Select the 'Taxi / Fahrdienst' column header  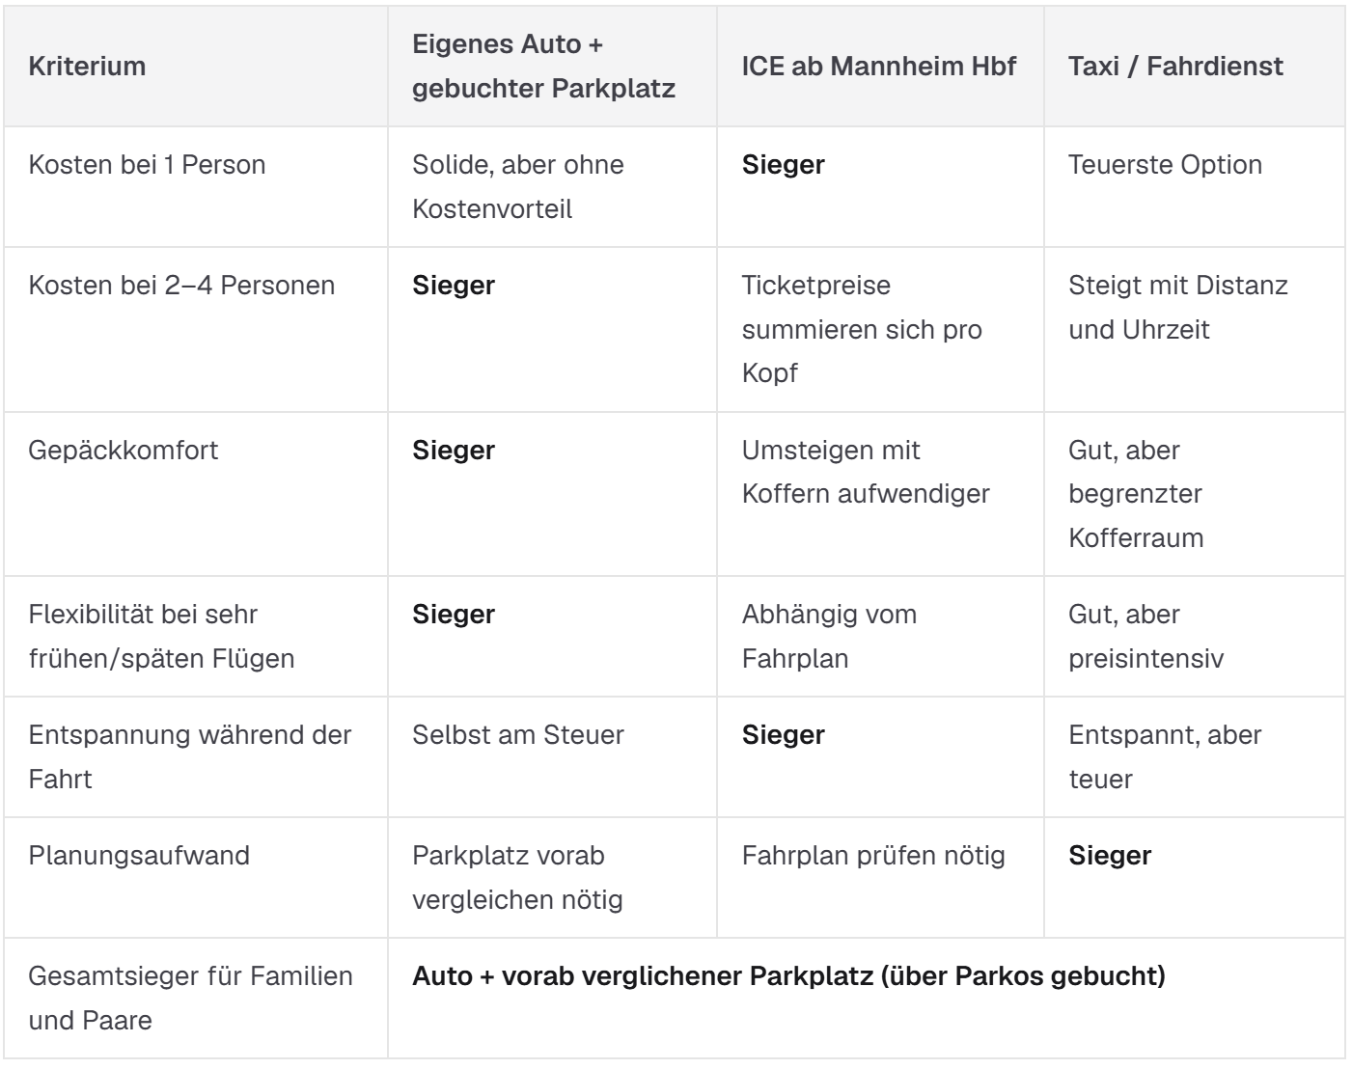tap(1175, 67)
